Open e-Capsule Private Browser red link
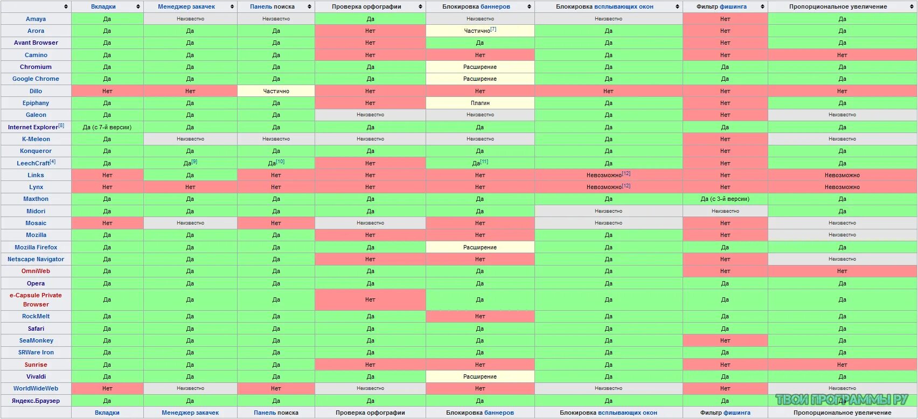The width and height of the screenshot is (918, 419). coord(36,300)
